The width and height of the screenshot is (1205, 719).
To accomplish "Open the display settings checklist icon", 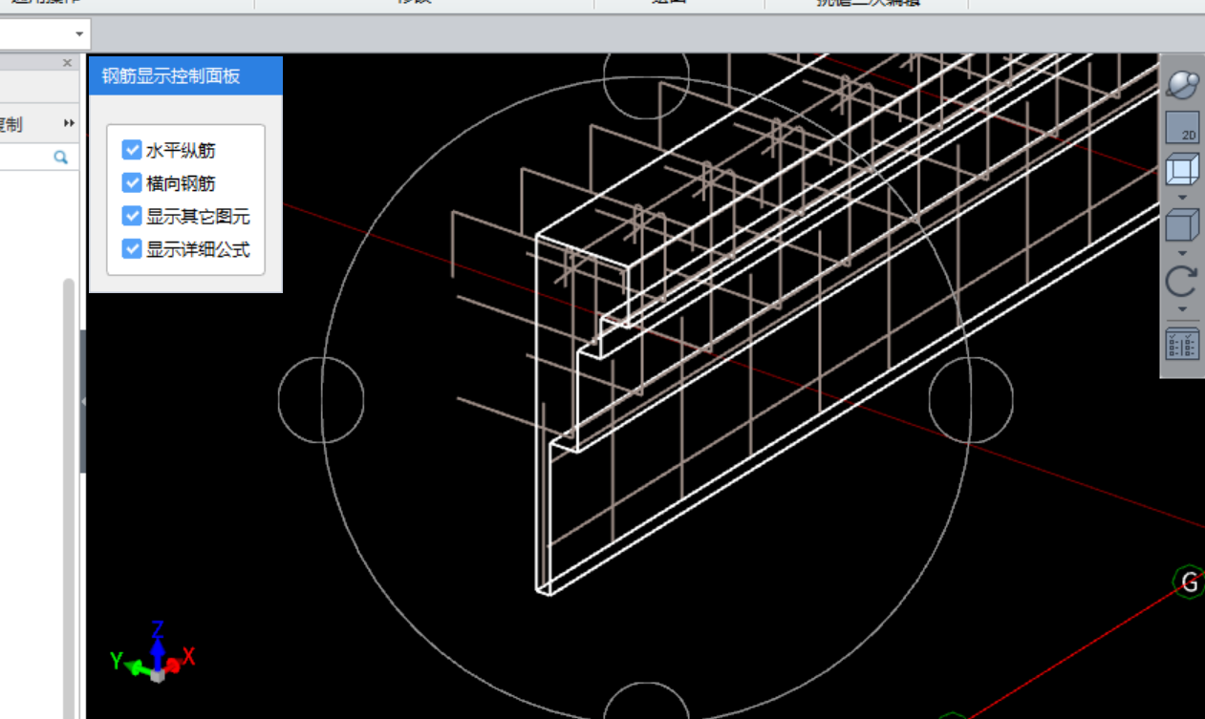I will [1182, 344].
